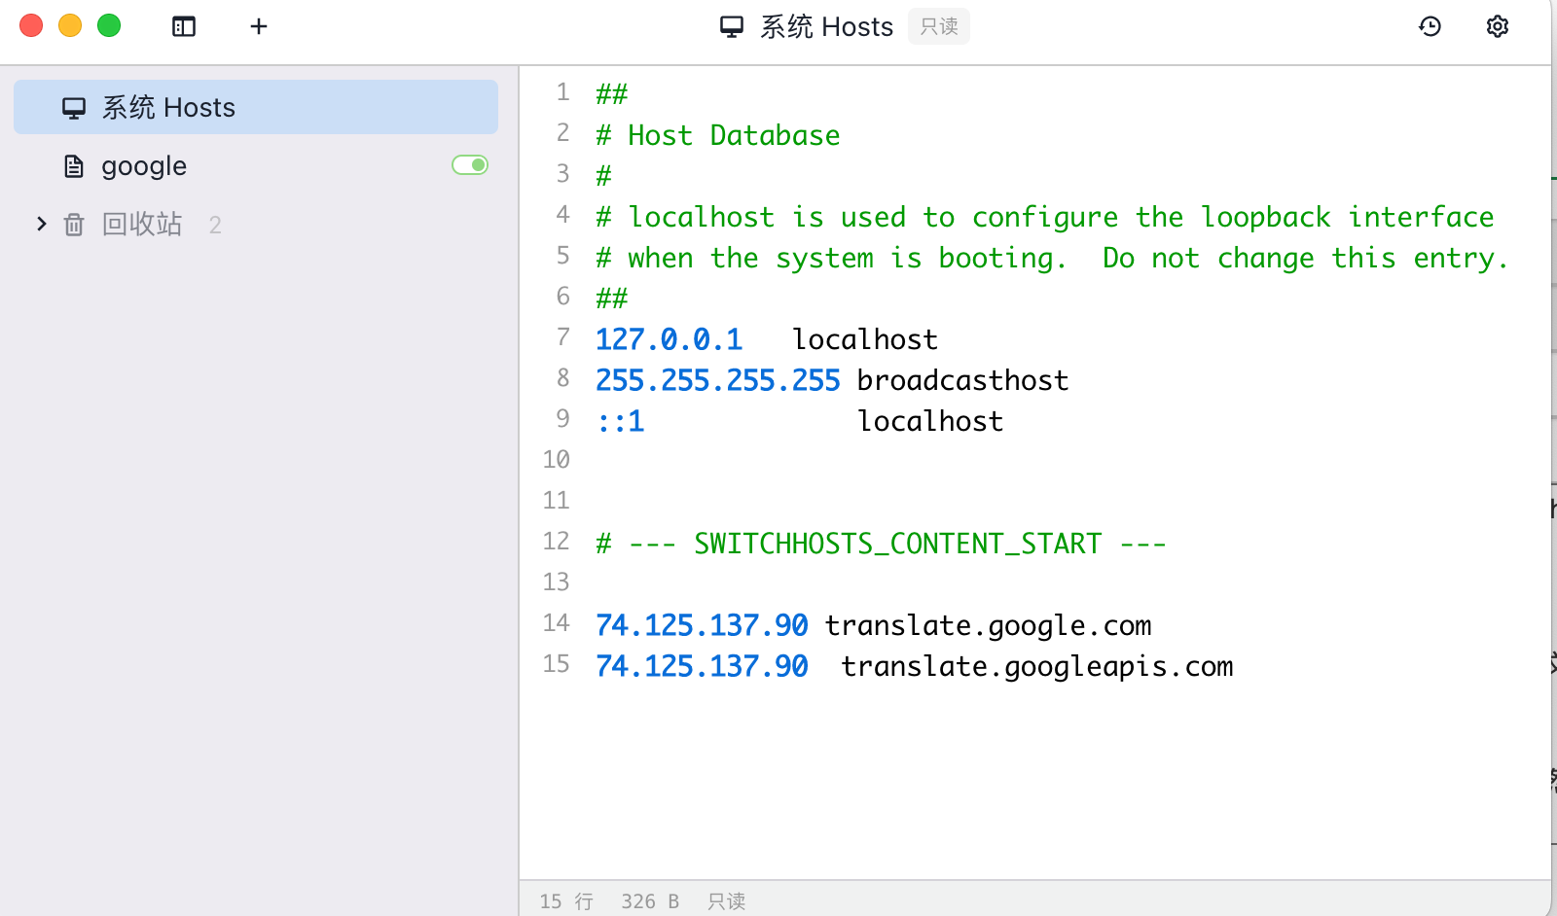
Task: Click 'translate.google.com' hostname
Action: (x=989, y=625)
